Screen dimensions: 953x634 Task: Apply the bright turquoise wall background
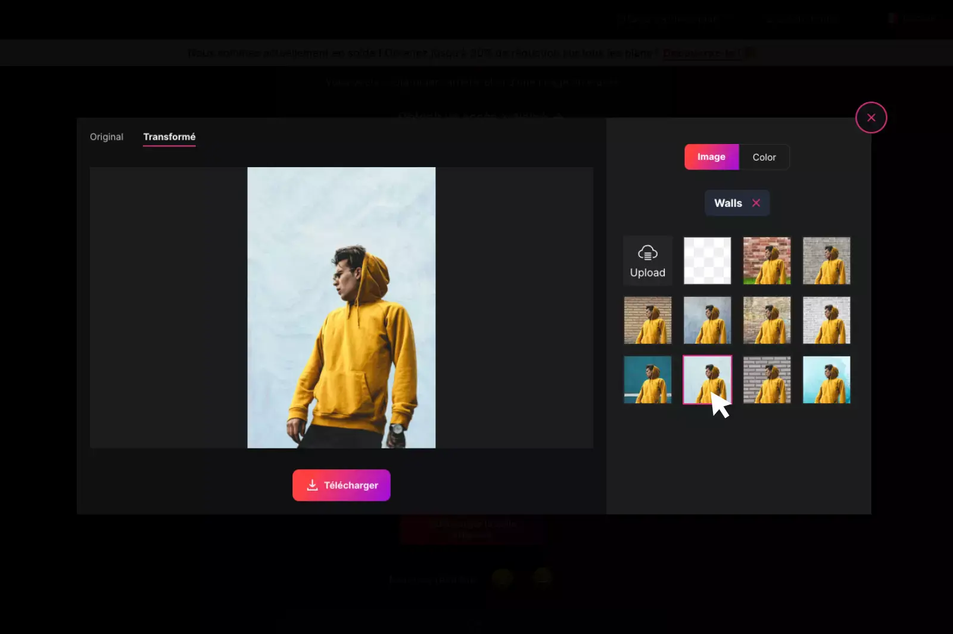click(x=826, y=379)
